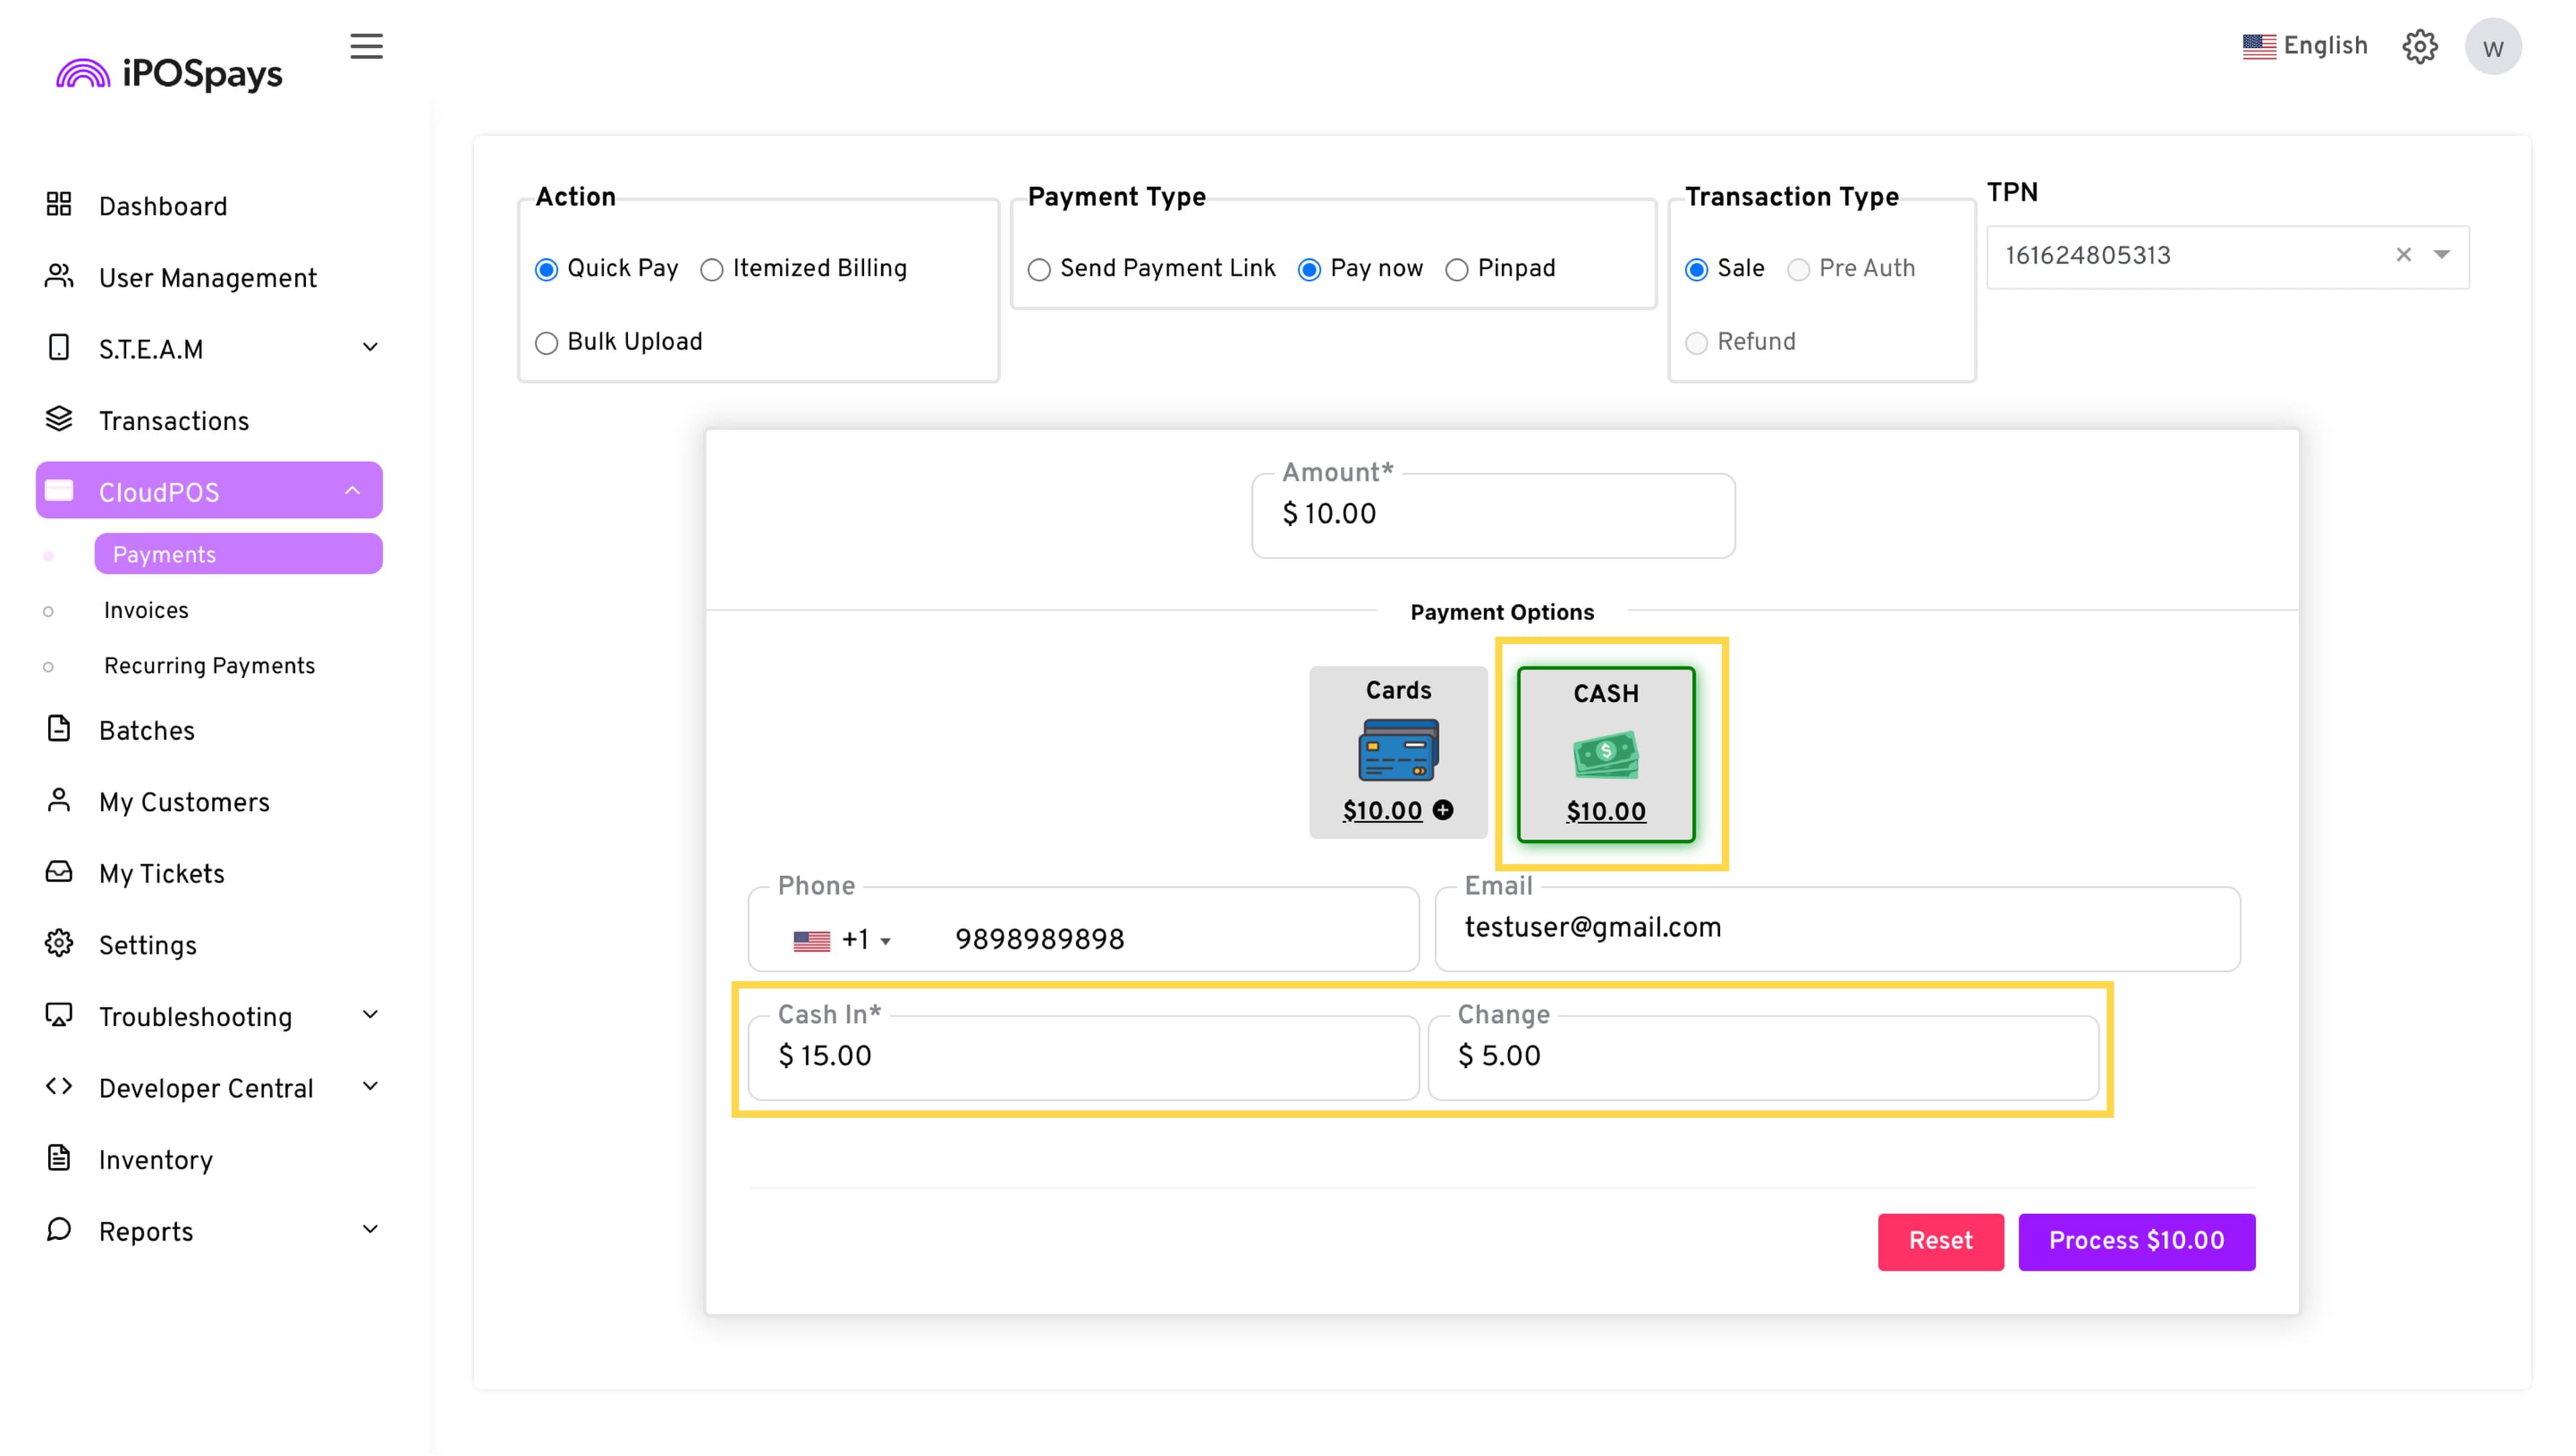Open the top-right settings gear
Viewport: 2576px width, 1456px height.
pyautogui.click(x=2420, y=46)
